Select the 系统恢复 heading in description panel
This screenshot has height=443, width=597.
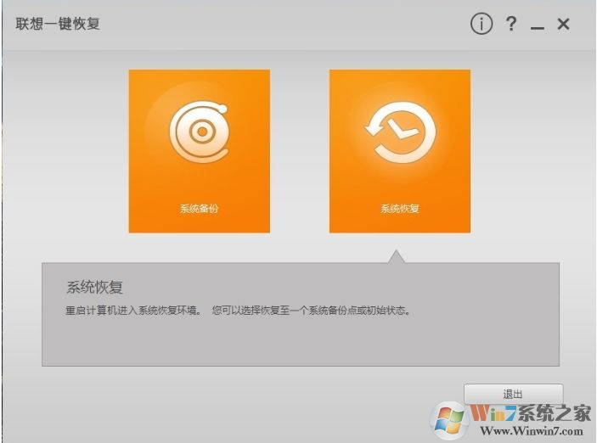pos(94,287)
